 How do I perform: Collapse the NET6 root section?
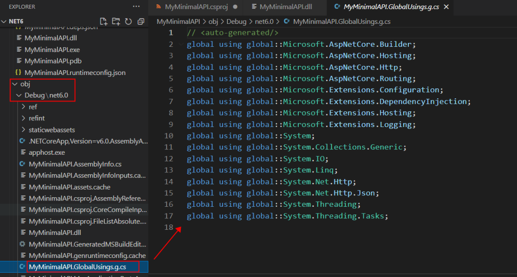click(4, 21)
